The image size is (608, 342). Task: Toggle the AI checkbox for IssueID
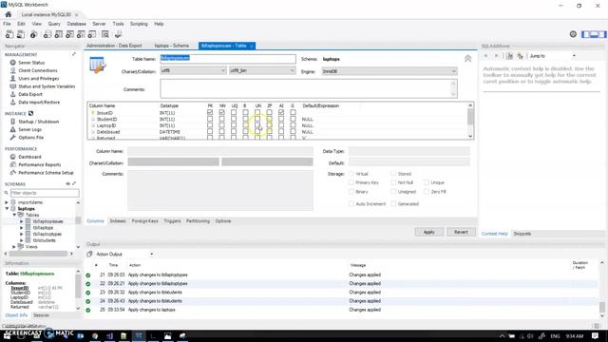(x=281, y=112)
